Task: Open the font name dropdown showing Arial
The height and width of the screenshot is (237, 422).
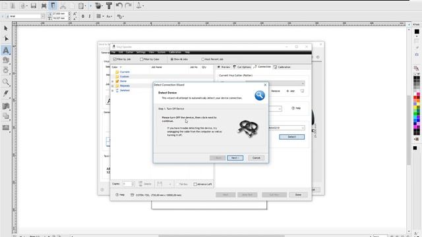Action: 43,16
